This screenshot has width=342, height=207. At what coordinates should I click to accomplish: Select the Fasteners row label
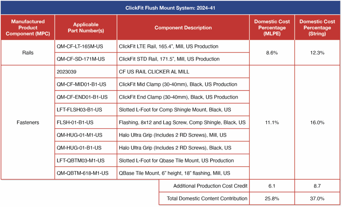(28, 122)
